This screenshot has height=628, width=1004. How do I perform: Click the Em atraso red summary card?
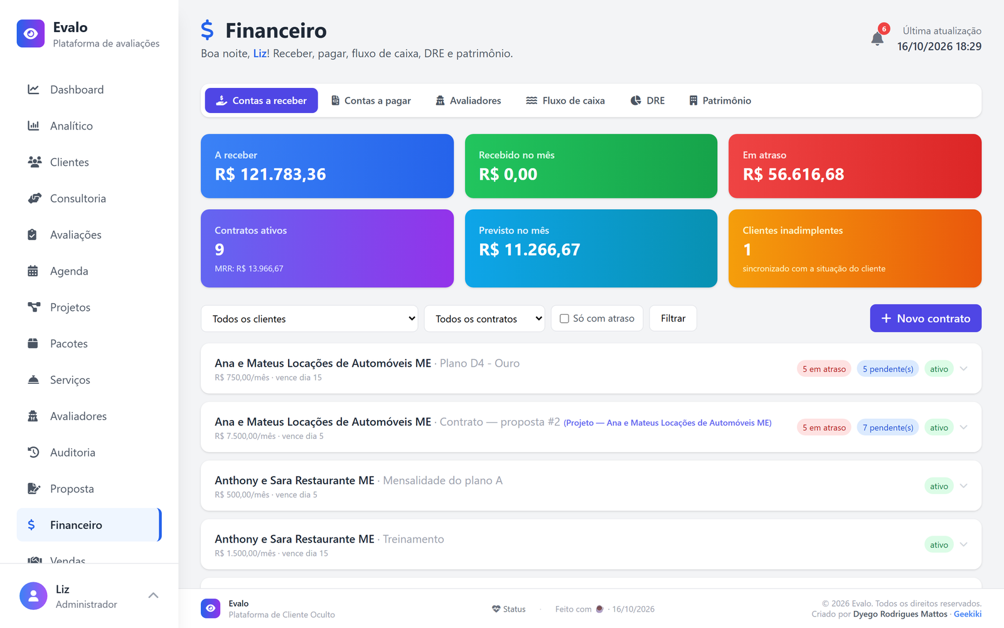pos(855,166)
